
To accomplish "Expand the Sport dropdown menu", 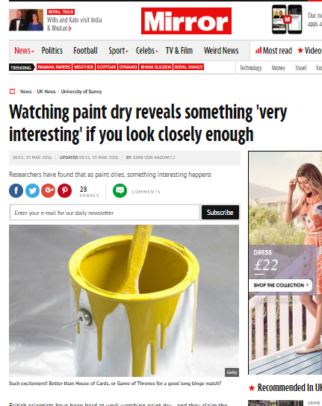I will [x=118, y=51].
